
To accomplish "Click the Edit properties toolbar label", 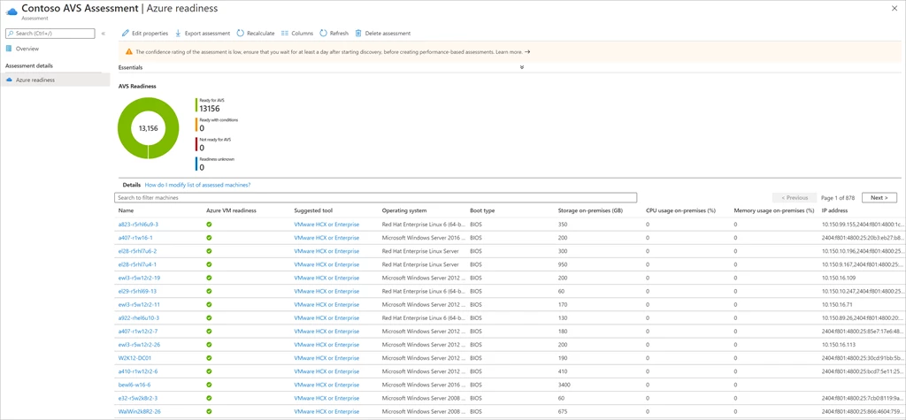I will (150, 34).
